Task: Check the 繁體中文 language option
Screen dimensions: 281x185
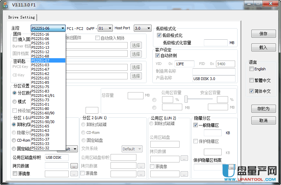Action: click(251, 80)
